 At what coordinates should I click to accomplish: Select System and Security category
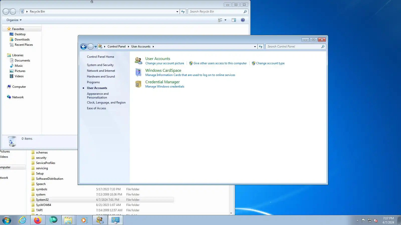100,65
